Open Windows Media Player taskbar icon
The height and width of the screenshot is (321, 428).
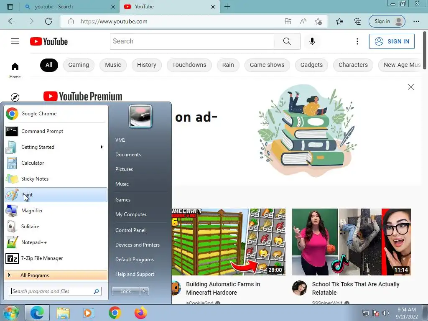[x=89, y=313]
